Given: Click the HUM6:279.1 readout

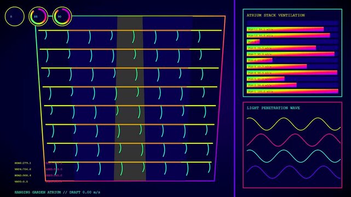Looking at the screenshot, I should tap(22, 163).
